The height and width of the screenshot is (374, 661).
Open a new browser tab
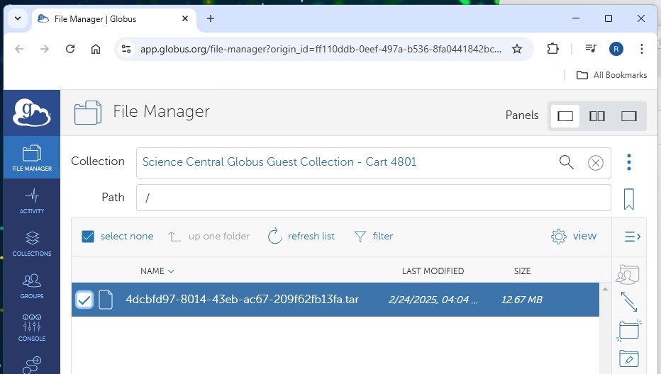(x=211, y=18)
